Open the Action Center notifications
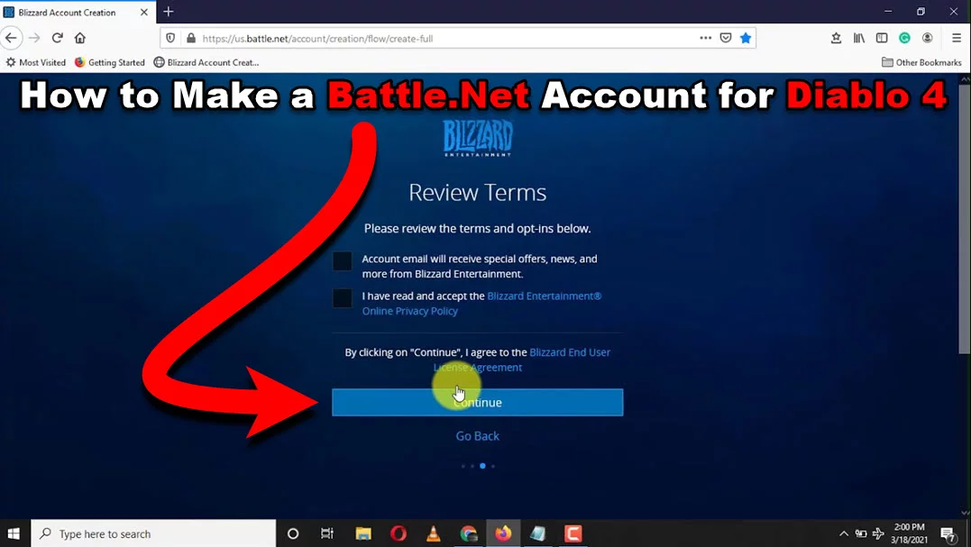 click(x=948, y=534)
